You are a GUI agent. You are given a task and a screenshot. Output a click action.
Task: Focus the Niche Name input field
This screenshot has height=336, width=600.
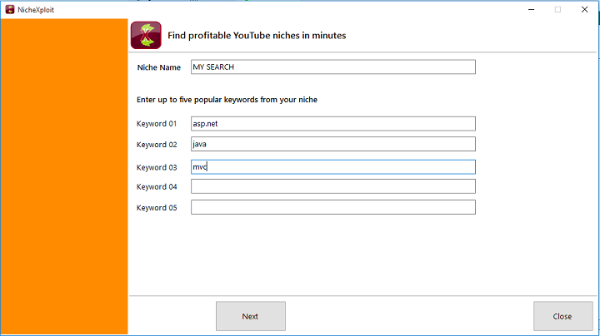point(332,67)
